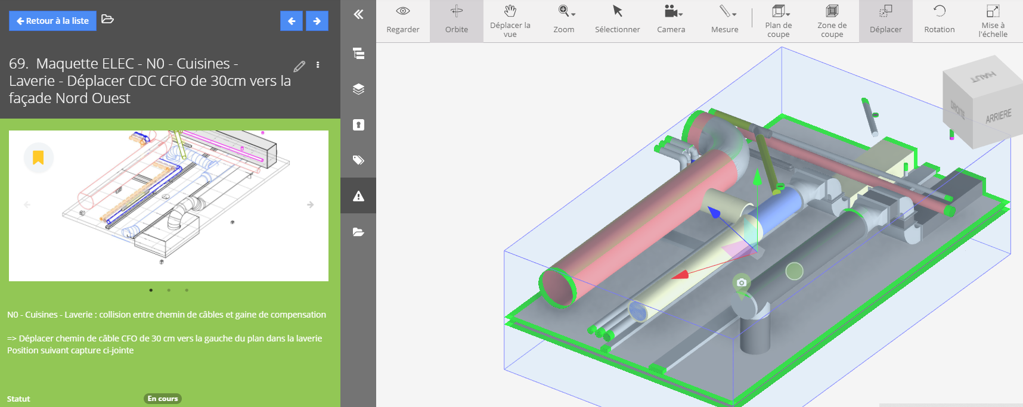The height and width of the screenshot is (407, 1023).
Task: Click the green vertical gizmo arrow
Action: point(757,178)
